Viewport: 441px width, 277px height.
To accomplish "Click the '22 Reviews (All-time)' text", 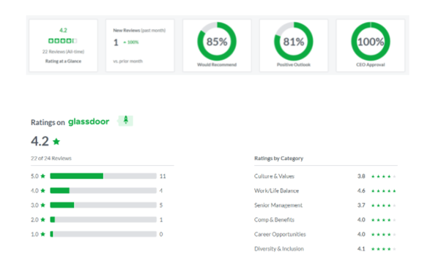I will [63, 52].
